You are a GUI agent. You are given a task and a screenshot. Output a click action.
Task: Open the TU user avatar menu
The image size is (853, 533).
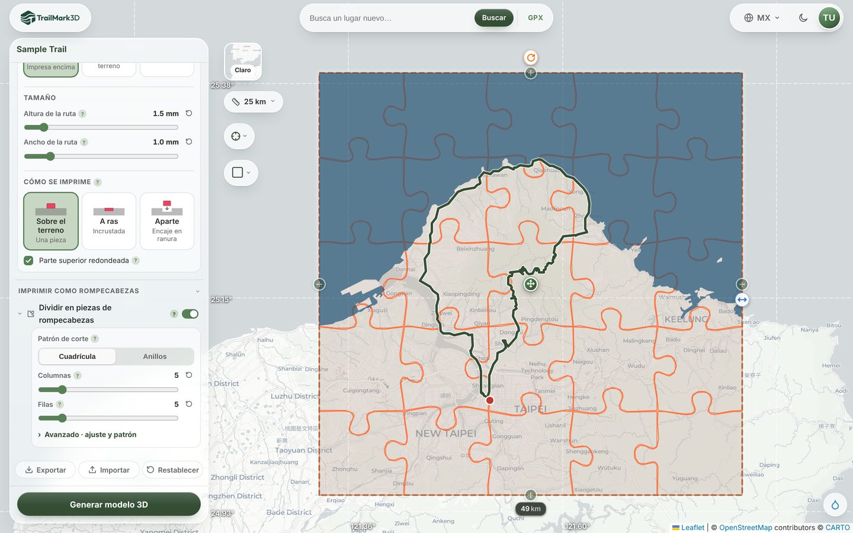tap(829, 18)
